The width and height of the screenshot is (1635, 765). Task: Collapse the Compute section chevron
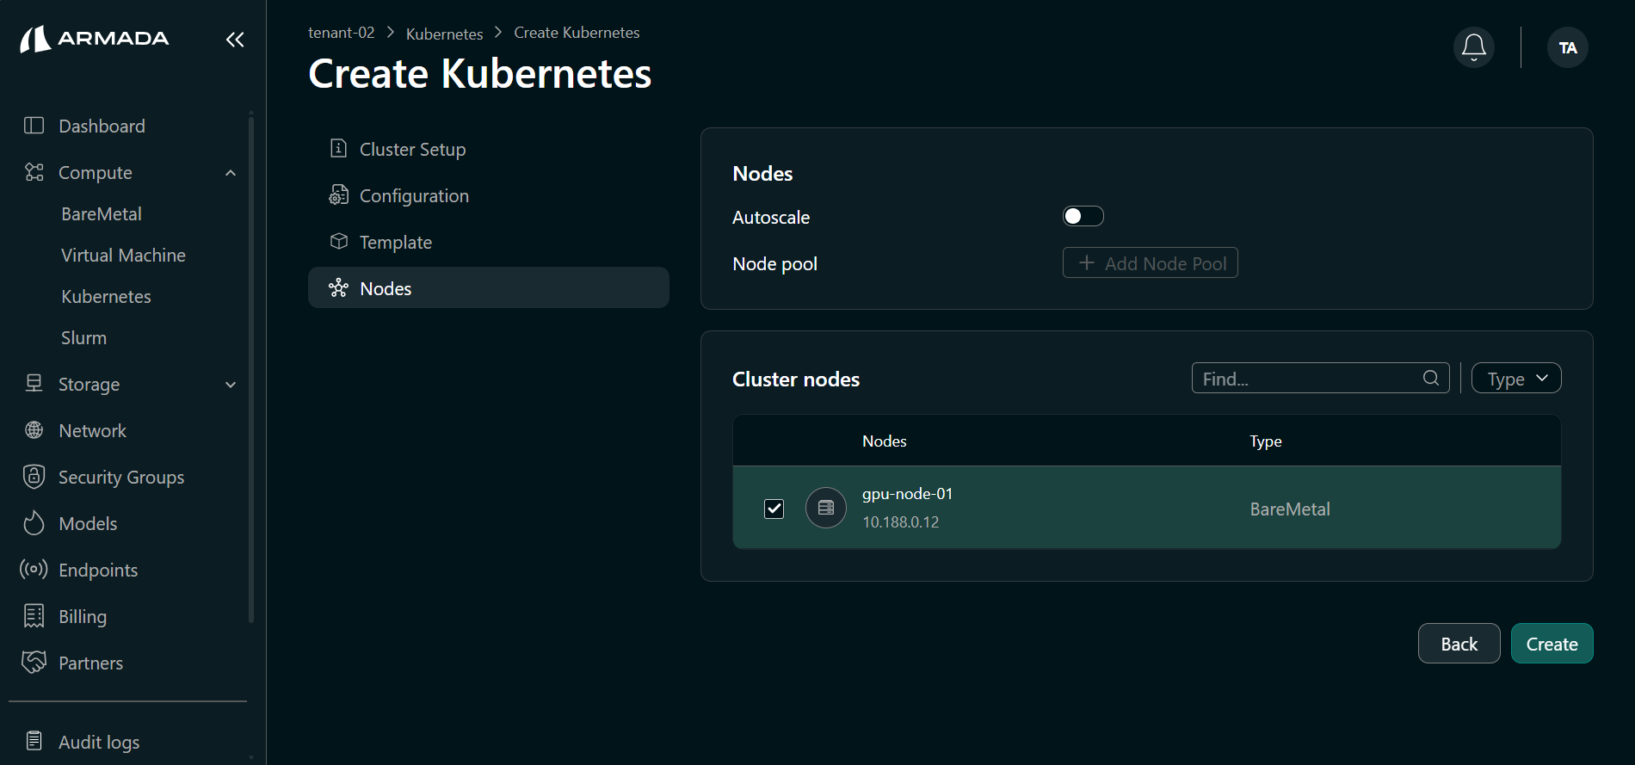tap(231, 173)
